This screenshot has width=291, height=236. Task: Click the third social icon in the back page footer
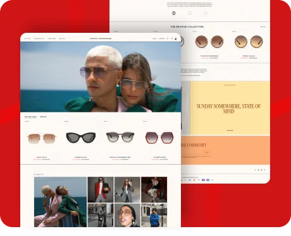(x=261, y=170)
